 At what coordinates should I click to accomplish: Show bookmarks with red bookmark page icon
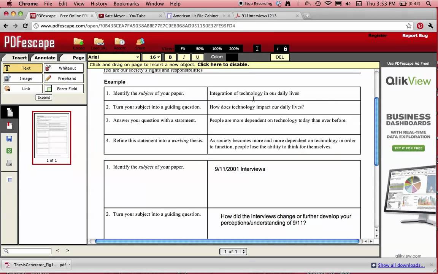[10, 126]
